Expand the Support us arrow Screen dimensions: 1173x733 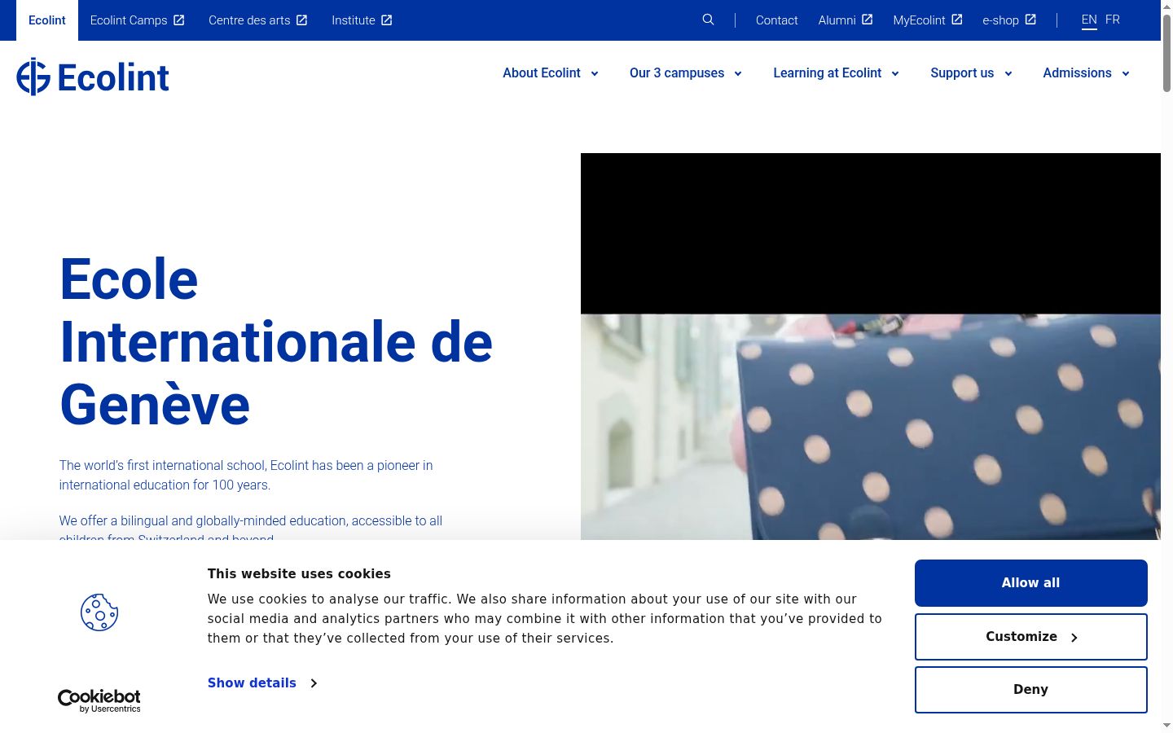[x=1008, y=74]
